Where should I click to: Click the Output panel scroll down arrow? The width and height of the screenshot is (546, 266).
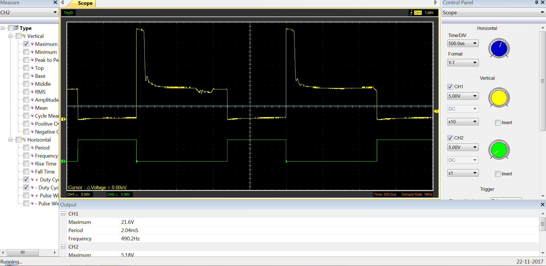point(543,253)
